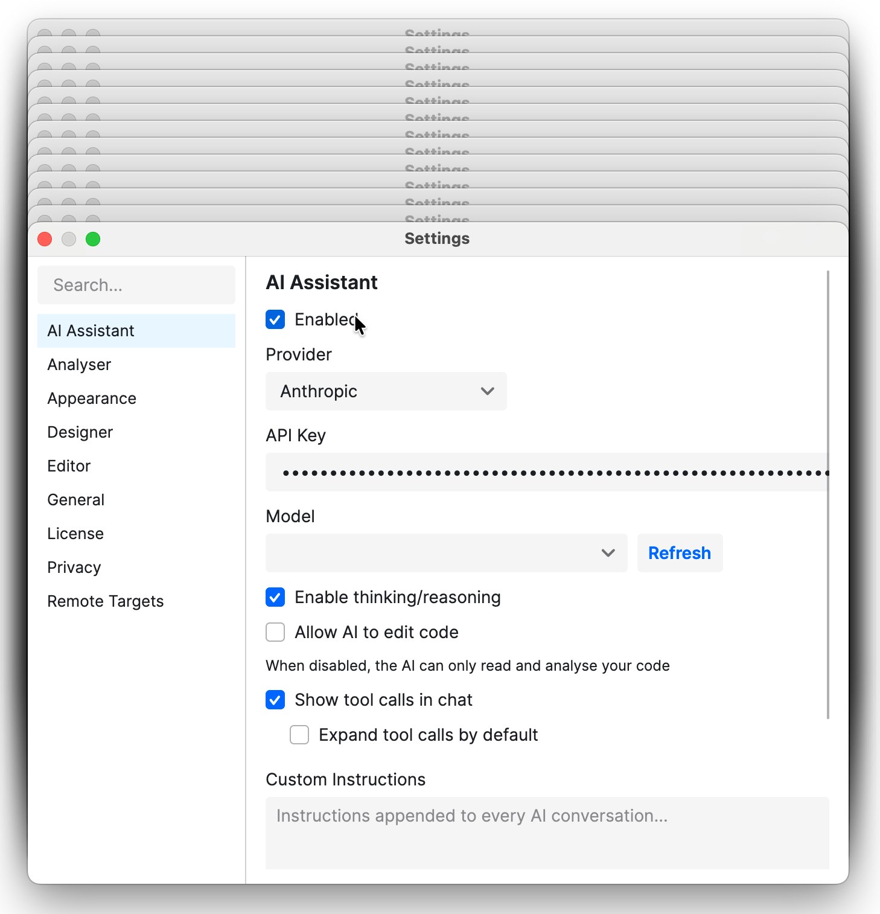Screen dimensions: 880x914
Task: Click the Refresh models button
Action: point(680,553)
